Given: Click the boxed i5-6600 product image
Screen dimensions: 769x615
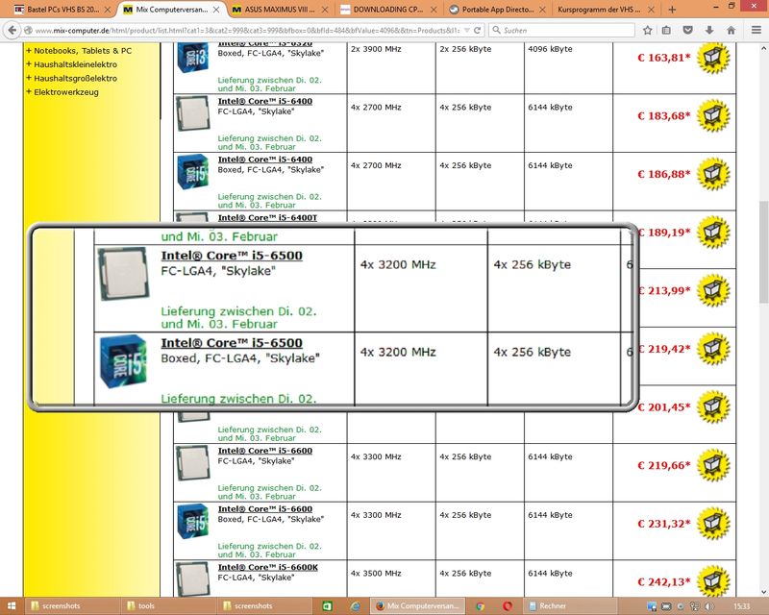Looking at the screenshot, I should tap(193, 522).
